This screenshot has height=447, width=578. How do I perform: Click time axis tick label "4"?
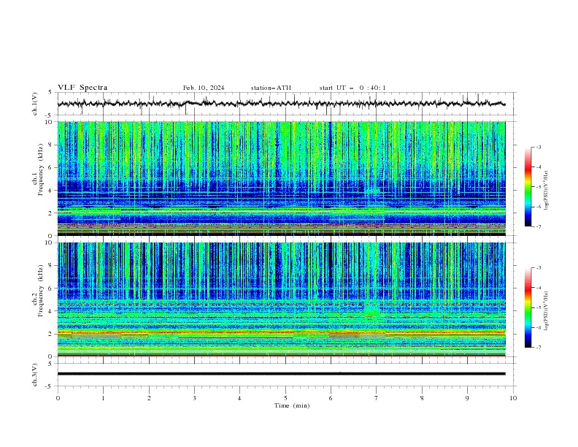pyautogui.click(x=239, y=398)
